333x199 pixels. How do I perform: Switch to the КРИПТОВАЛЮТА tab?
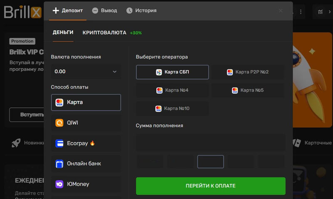(104, 33)
